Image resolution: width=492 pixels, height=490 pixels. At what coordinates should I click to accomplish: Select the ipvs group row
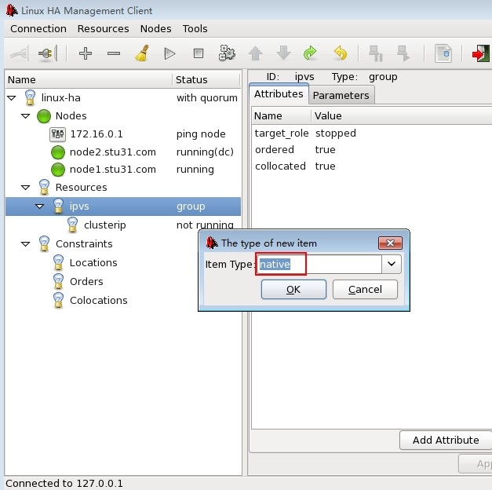(x=123, y=207)
